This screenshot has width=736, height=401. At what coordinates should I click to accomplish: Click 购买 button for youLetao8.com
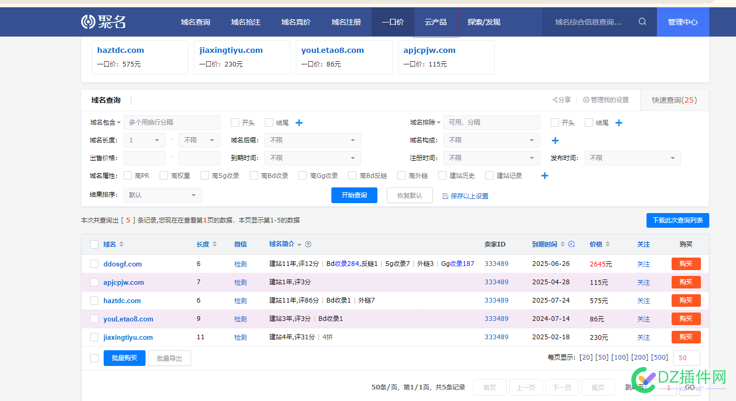(686, 319)
